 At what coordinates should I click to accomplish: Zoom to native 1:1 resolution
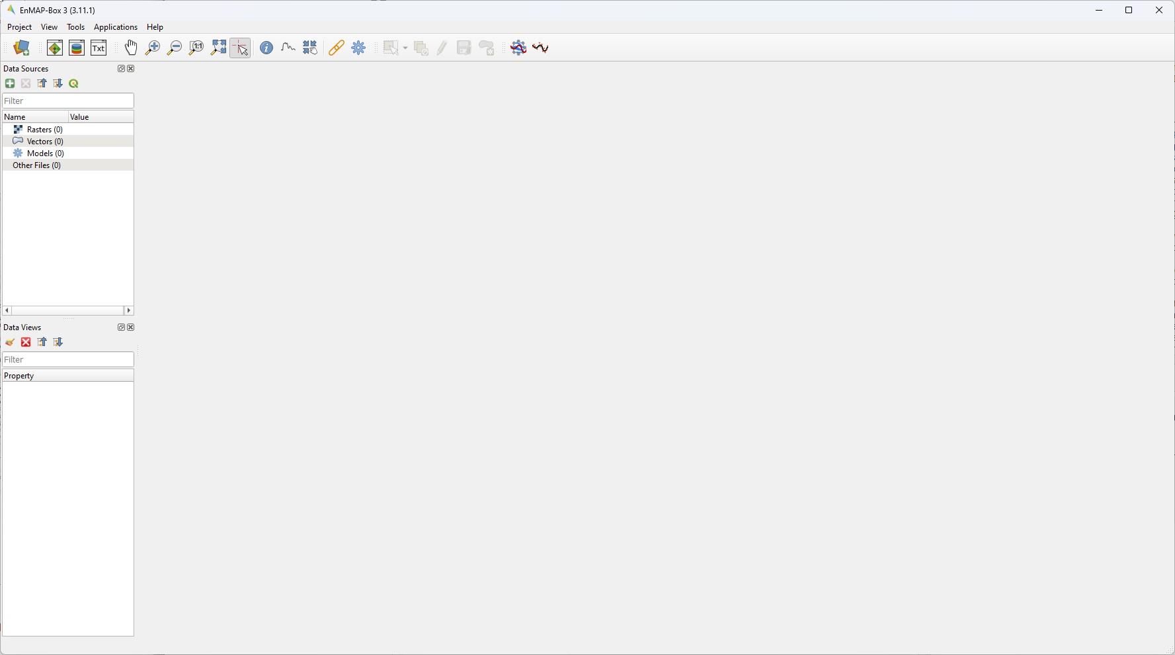pyautogui.click(x=196, y=48)
